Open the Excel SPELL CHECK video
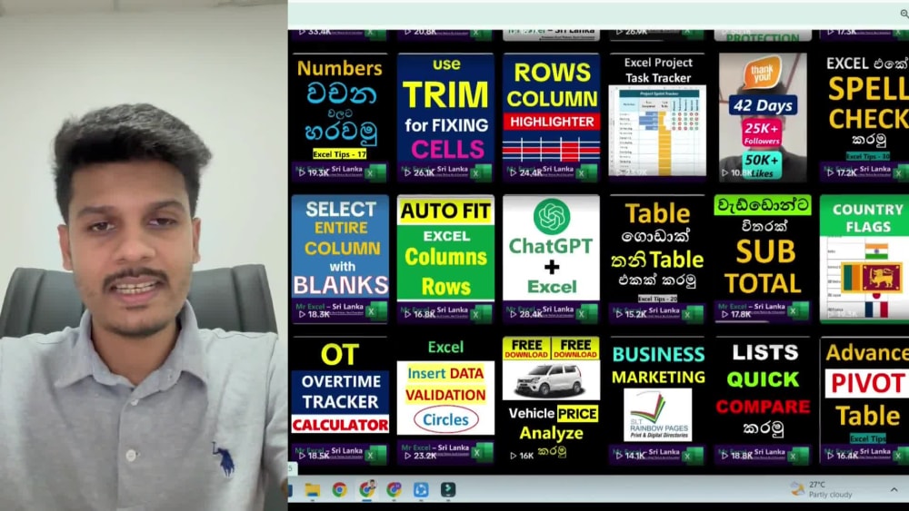This screenshot has width=909, height=511. (864, 117)
